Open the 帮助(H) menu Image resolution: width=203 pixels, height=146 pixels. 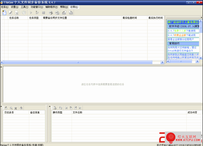(64, 7)
